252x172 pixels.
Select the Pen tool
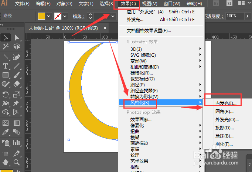click(6, 57)
